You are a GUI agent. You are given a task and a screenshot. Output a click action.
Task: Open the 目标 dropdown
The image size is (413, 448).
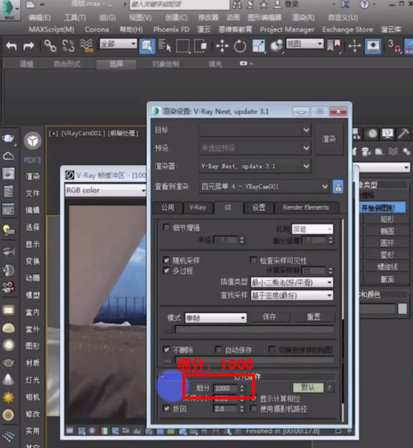[x=255, y=130]
